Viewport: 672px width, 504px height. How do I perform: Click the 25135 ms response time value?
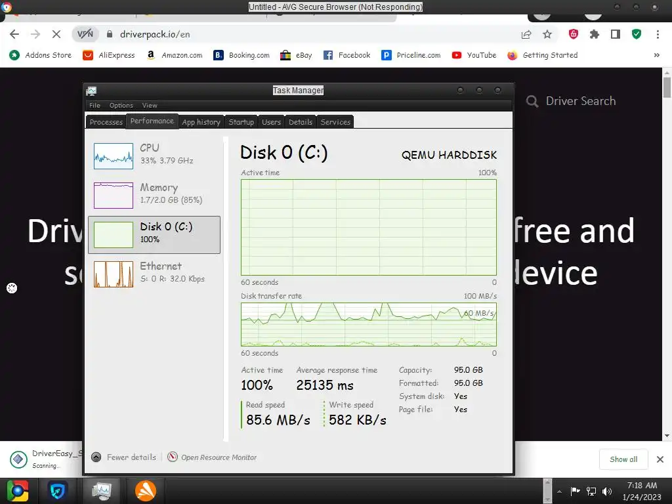coord(325,385)
